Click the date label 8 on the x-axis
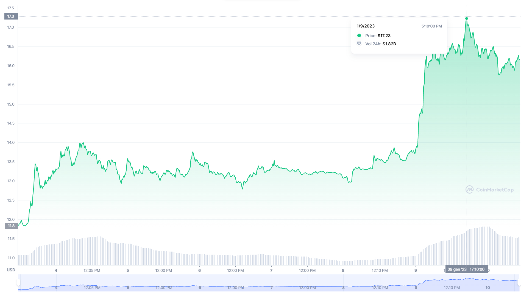Image resolution: width=521 pixels, height=292 pixels. click(343, 271)
